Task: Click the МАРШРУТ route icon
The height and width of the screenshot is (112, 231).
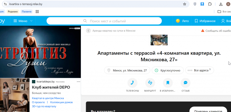Action: tap(150, 83)
